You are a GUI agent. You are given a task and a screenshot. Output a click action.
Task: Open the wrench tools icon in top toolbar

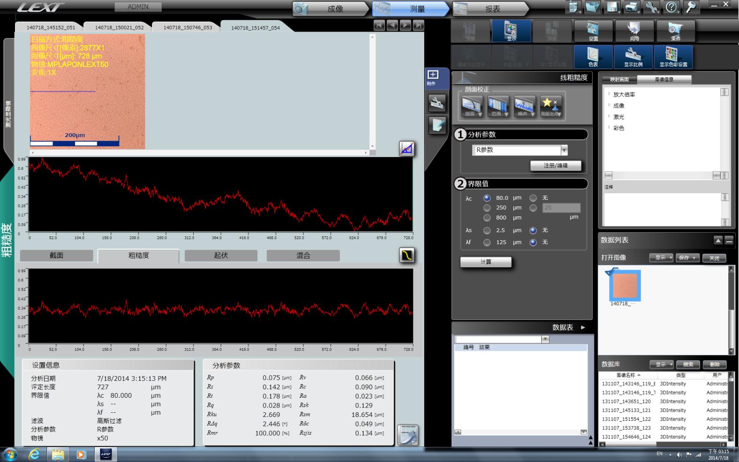(x=651, y=7)
